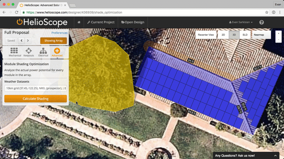The height and width of the screenshot is (159, 284).
Task: View site information icon in address bar
Action: [274, 12]
